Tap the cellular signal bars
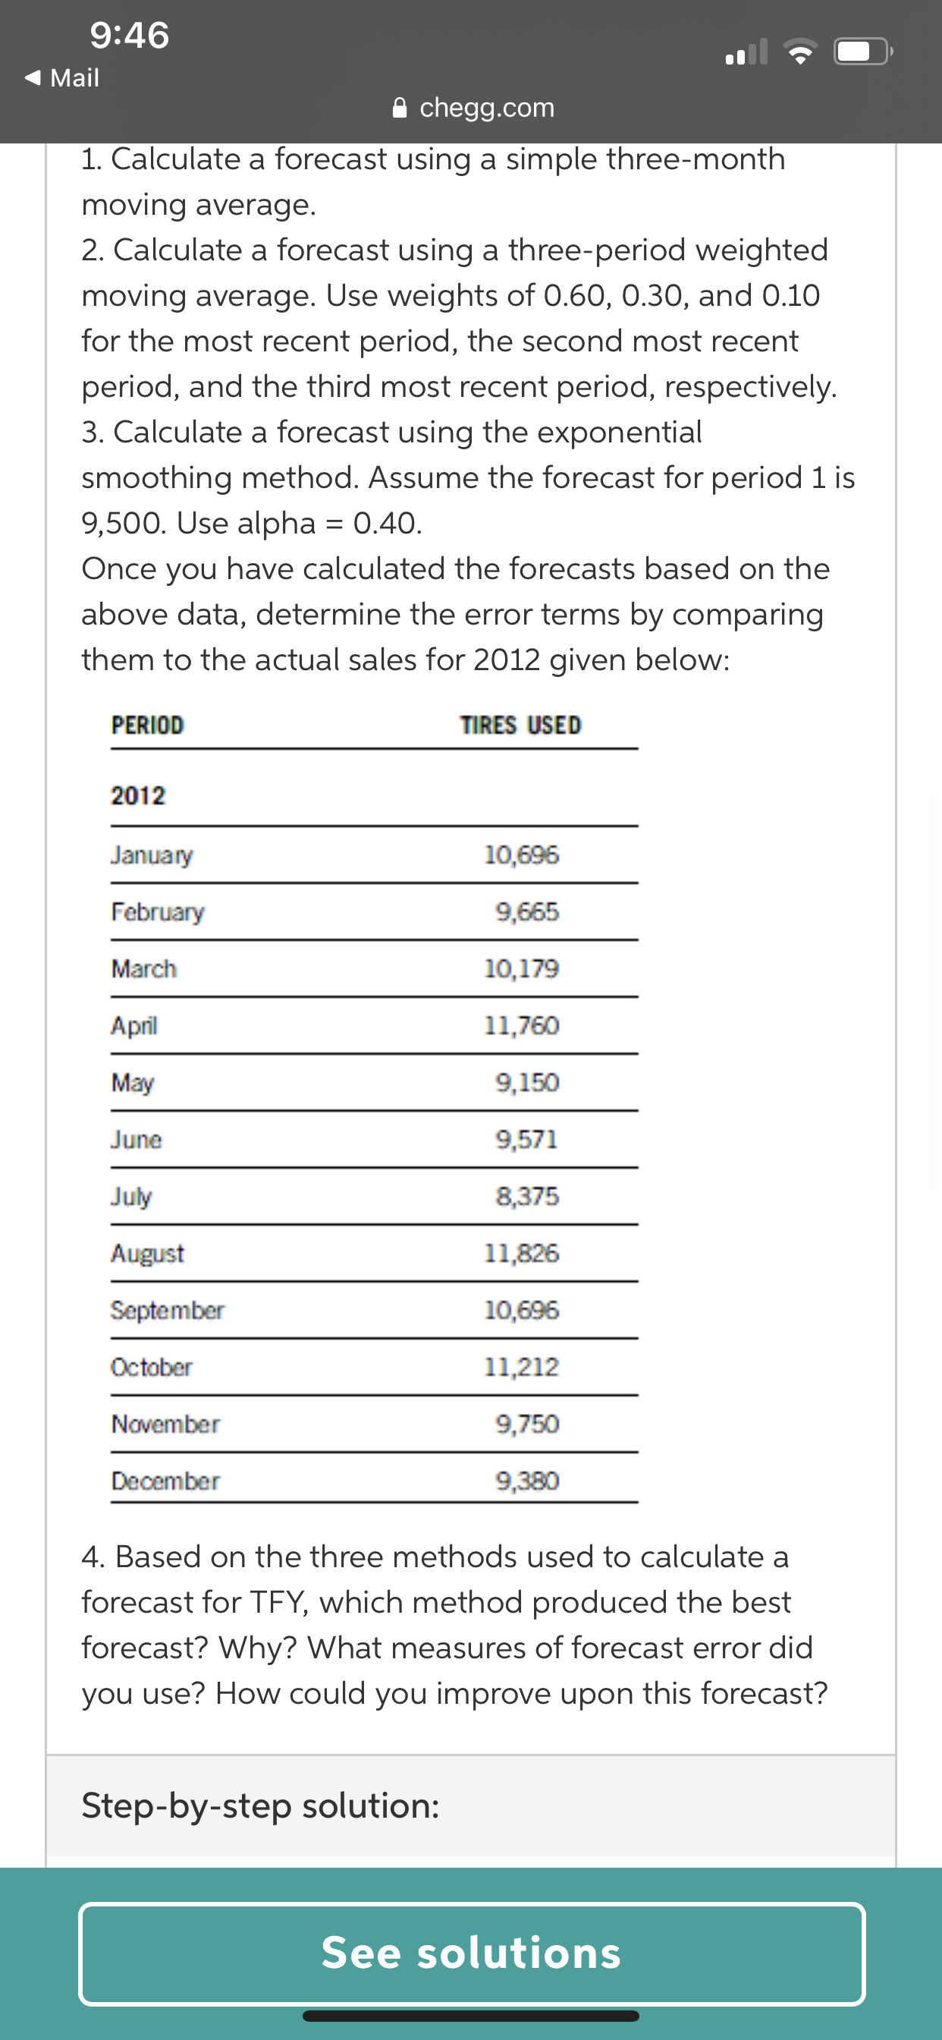The width and height of the screenshot is (942, 2040). [x=746, y=52]
